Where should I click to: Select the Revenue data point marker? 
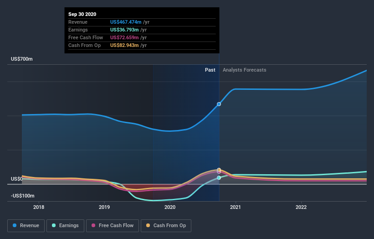[219, 104]
